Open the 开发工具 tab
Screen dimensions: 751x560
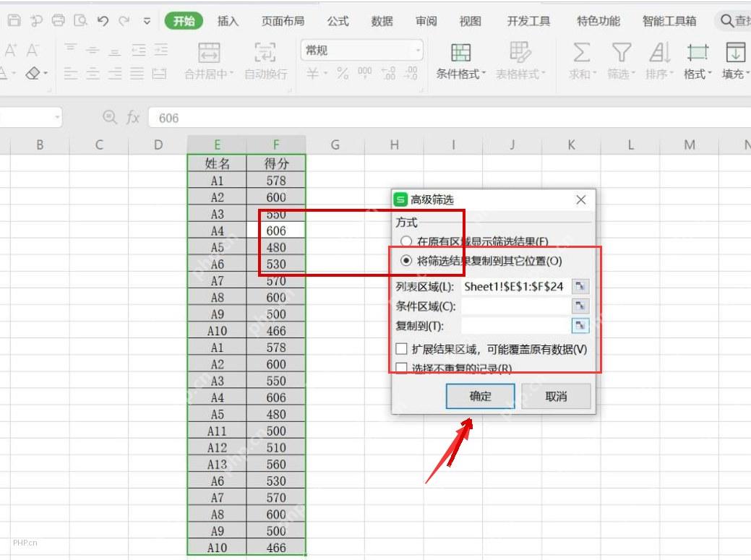click(x=529, y=21)
